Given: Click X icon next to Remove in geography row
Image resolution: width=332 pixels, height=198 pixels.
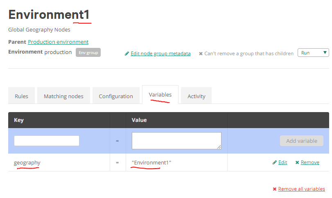Looking at the screenshot, I should click(x=297, y=162).
